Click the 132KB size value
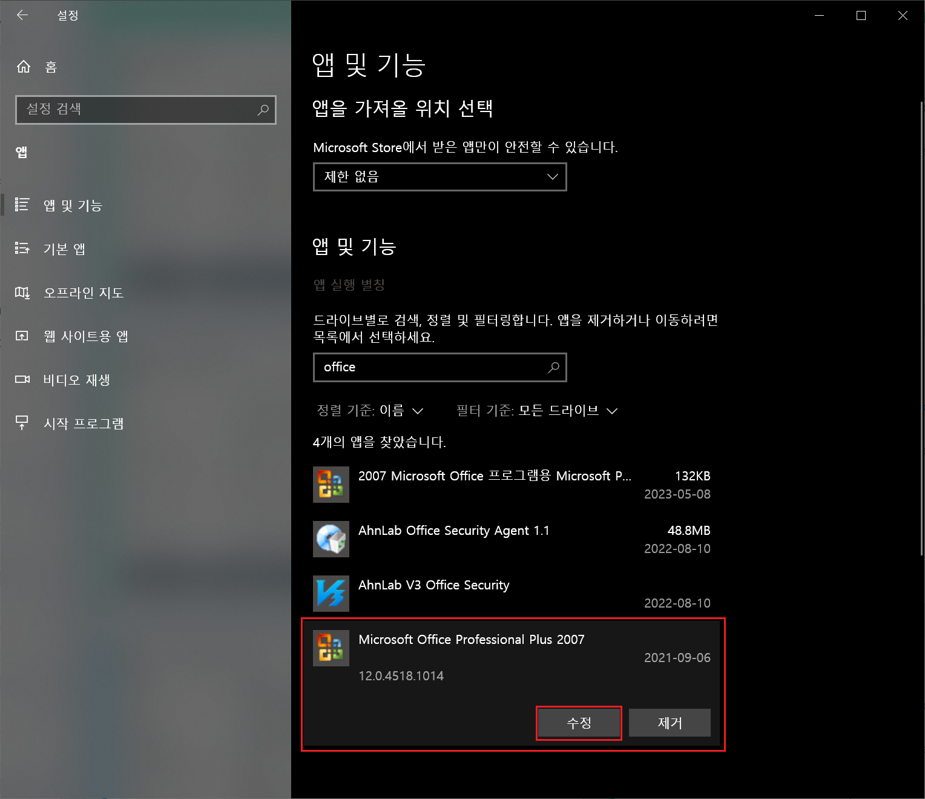The height and width of the screenshot is (799, 925). (x=693, y=476)
